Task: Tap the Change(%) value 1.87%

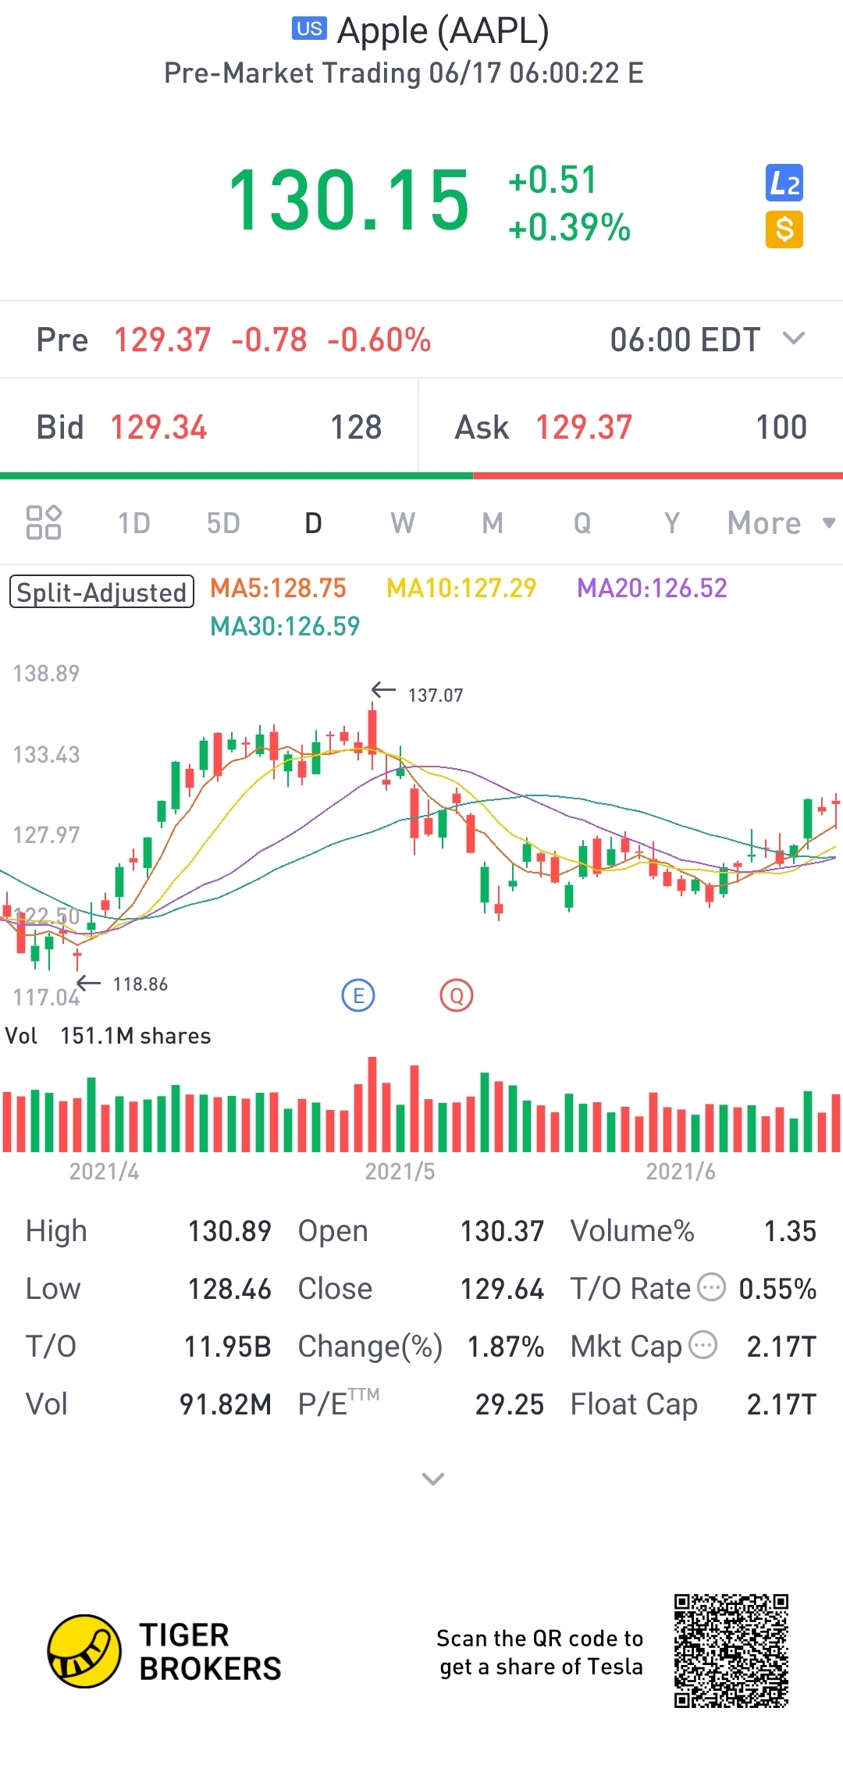Action: pyautogui.click(x=505, y=1347)
